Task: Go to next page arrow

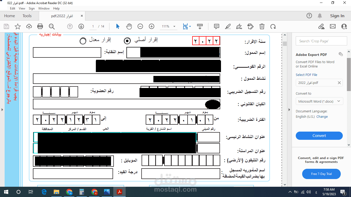Action: [81, 26]
